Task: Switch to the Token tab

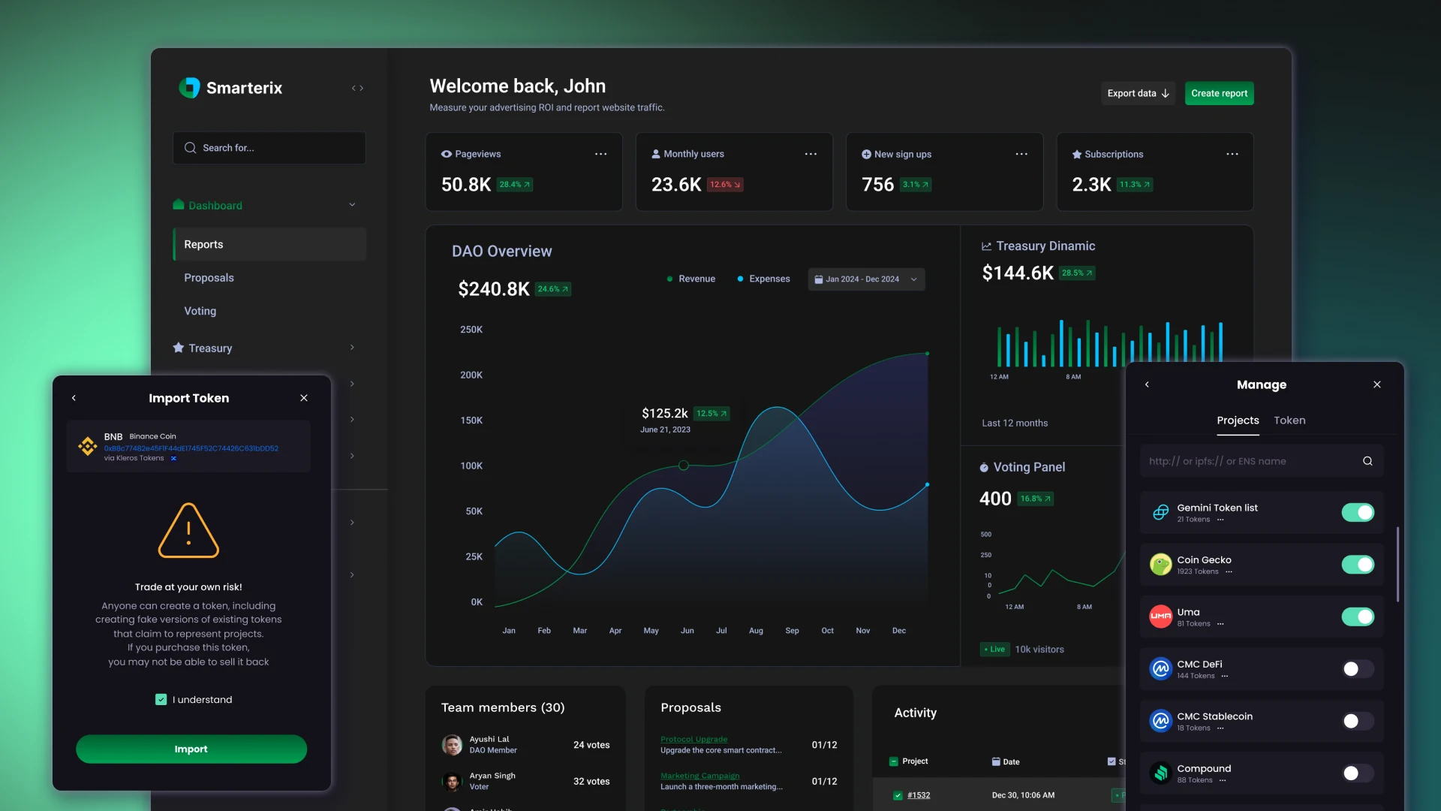Action: 1289,421
